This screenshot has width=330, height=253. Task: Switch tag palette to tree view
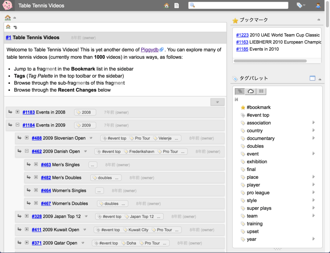click(240, 92)
